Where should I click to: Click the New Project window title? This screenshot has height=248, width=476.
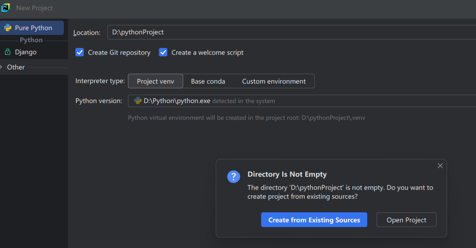coord(34,8)
